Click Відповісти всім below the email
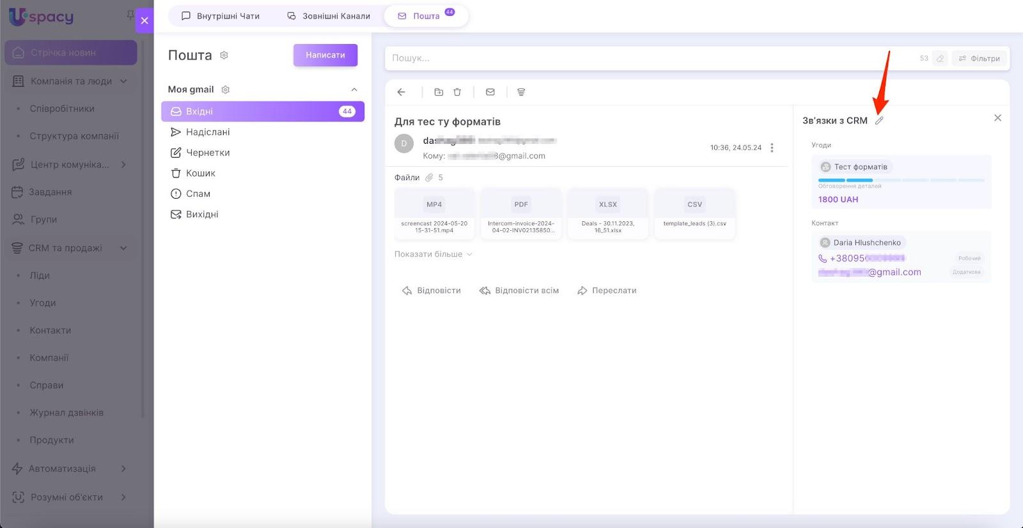Screen dimensions: 1023x528 pyautogui.click(x=519, y=290)
